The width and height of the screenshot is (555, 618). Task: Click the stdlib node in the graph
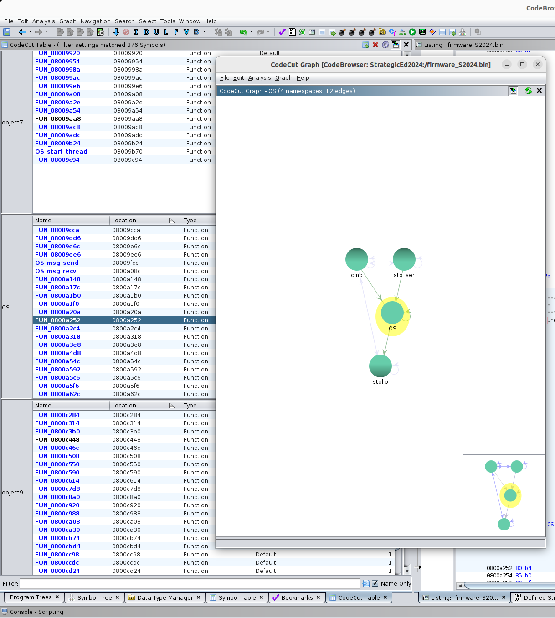click(380, 366)
